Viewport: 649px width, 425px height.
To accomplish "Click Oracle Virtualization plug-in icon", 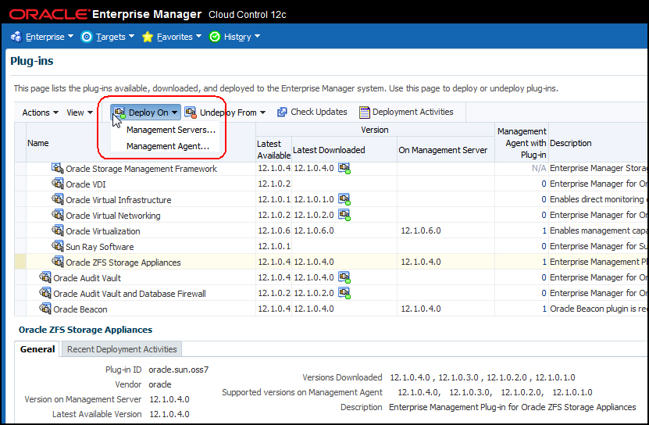I will pyautogui.click(x=58, y=230).
